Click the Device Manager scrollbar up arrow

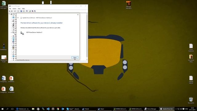coord(87,14)
